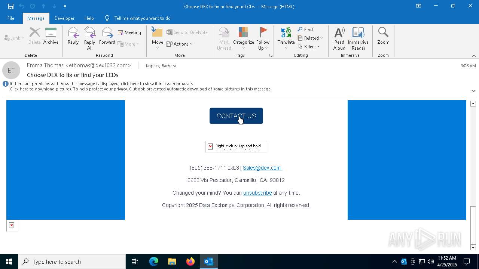Show hidden system tray icons
479x269 pixels.
[394, 262]
